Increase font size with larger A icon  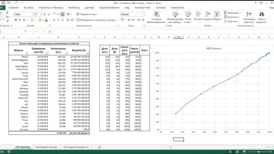point(45,14)
